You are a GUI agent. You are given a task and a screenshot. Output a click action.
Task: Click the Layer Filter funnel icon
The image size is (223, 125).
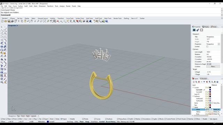(x=209, y=82)
